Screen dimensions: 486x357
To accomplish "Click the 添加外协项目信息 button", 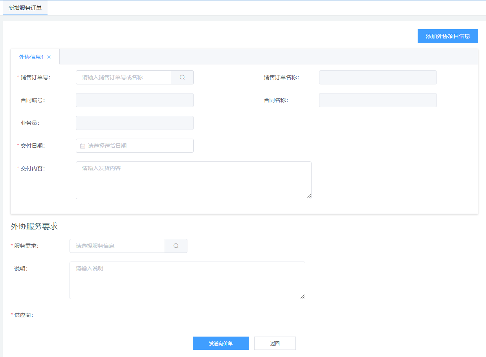I will tap(447, 36).
